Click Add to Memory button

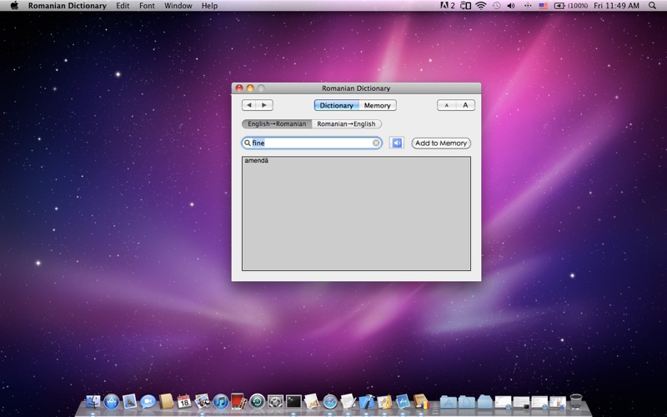441,143
